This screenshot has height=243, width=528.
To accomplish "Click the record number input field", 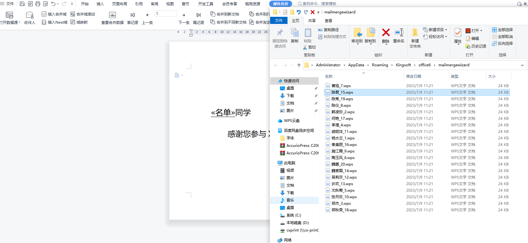I will (x=166, y=13).
